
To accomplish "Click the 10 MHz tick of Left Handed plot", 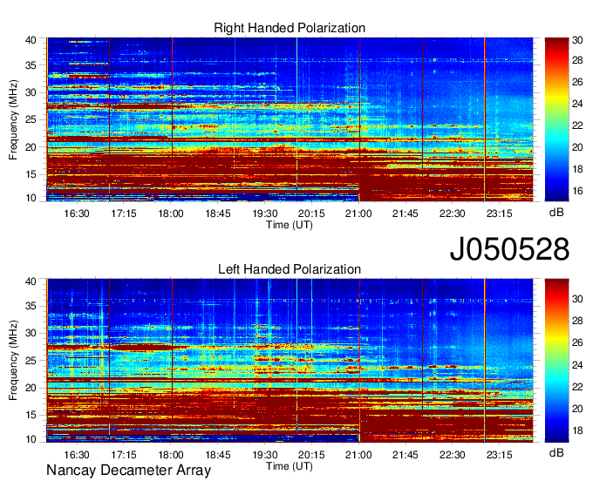I will point(31,439).
